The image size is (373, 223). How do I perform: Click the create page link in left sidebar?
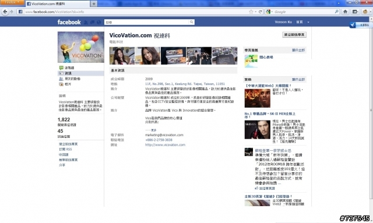pos(68,144)
